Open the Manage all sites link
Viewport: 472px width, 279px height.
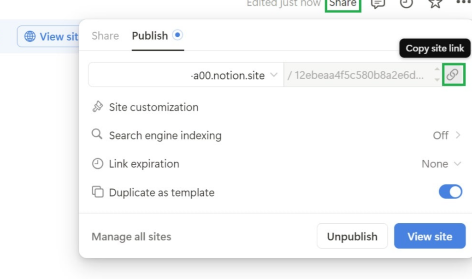tap(131, 237)
